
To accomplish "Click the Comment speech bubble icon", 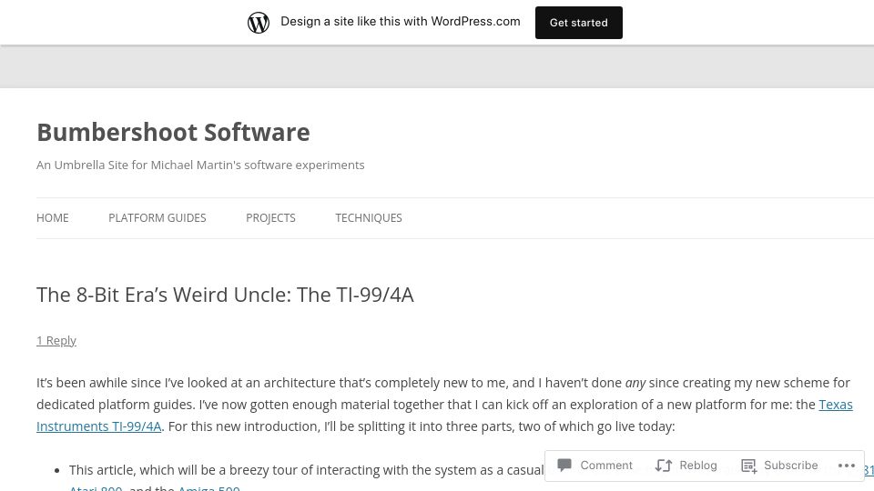I will [x=564, y=465].
